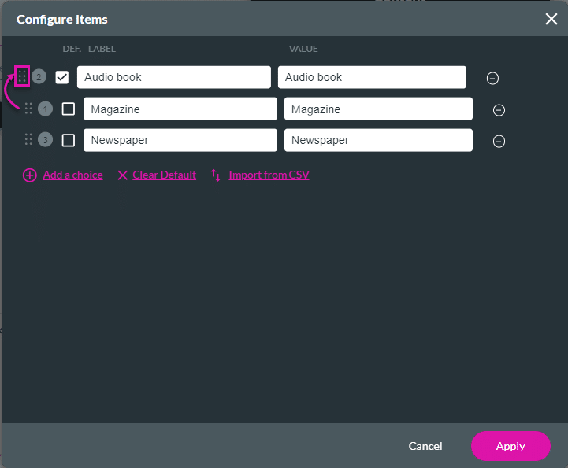This screenshot has width=568, height=468.
Task: Click the plus icon for Add a choice
Action: (30, 175)
